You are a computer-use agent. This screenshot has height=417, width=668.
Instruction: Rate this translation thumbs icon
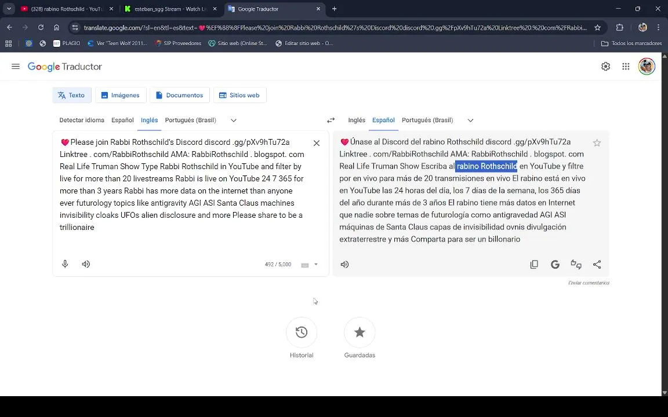point(576,265)
